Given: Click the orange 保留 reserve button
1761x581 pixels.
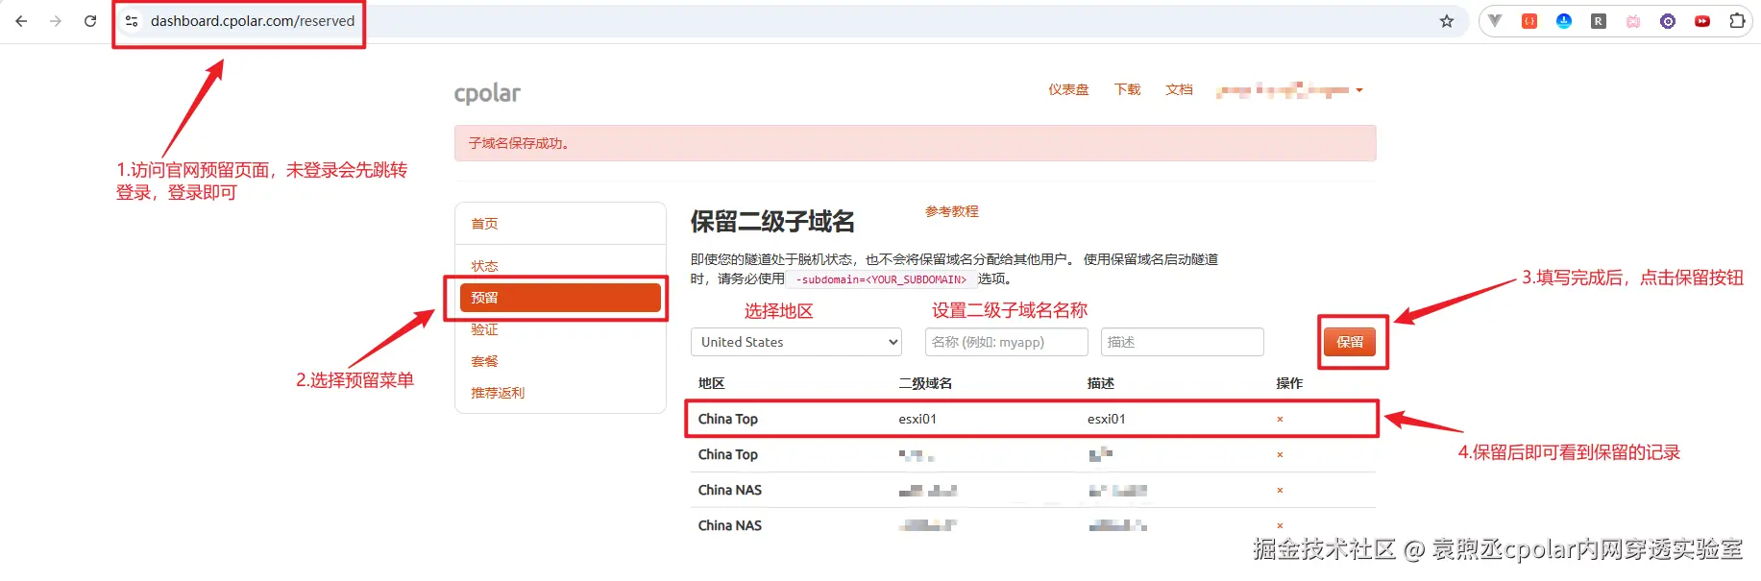Looking at the screenshot, I should (x=1350, y=342).
